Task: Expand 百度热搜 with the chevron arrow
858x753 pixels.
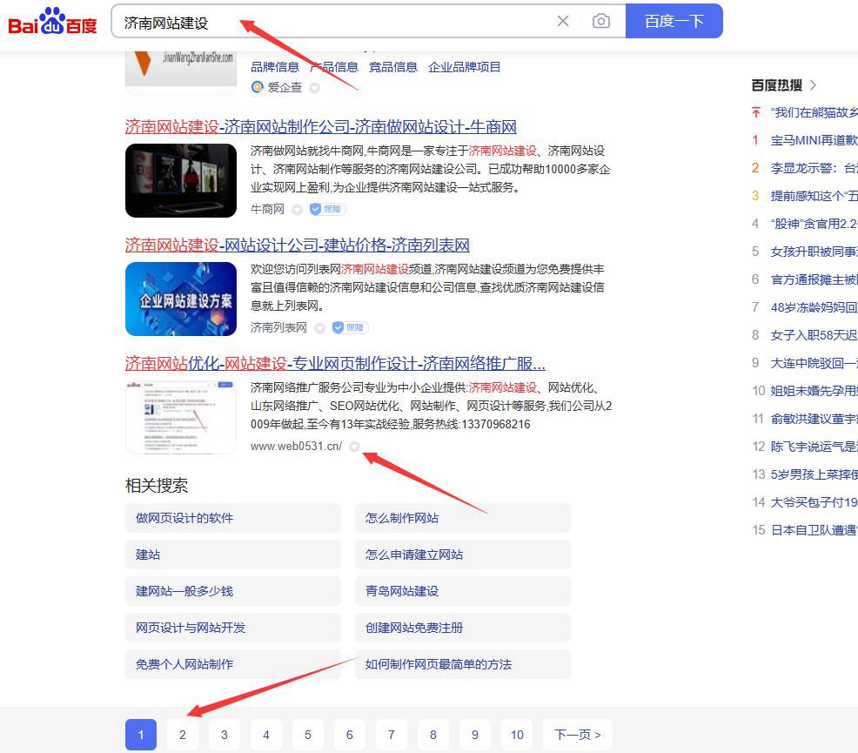Action: click(813, 85)
